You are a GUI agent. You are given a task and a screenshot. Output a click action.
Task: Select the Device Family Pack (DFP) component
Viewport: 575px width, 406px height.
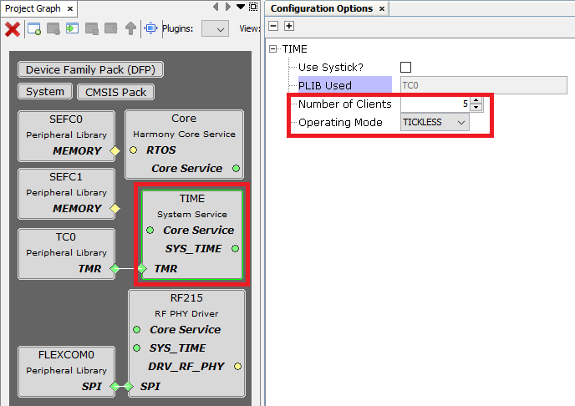(x=90, y=69)
